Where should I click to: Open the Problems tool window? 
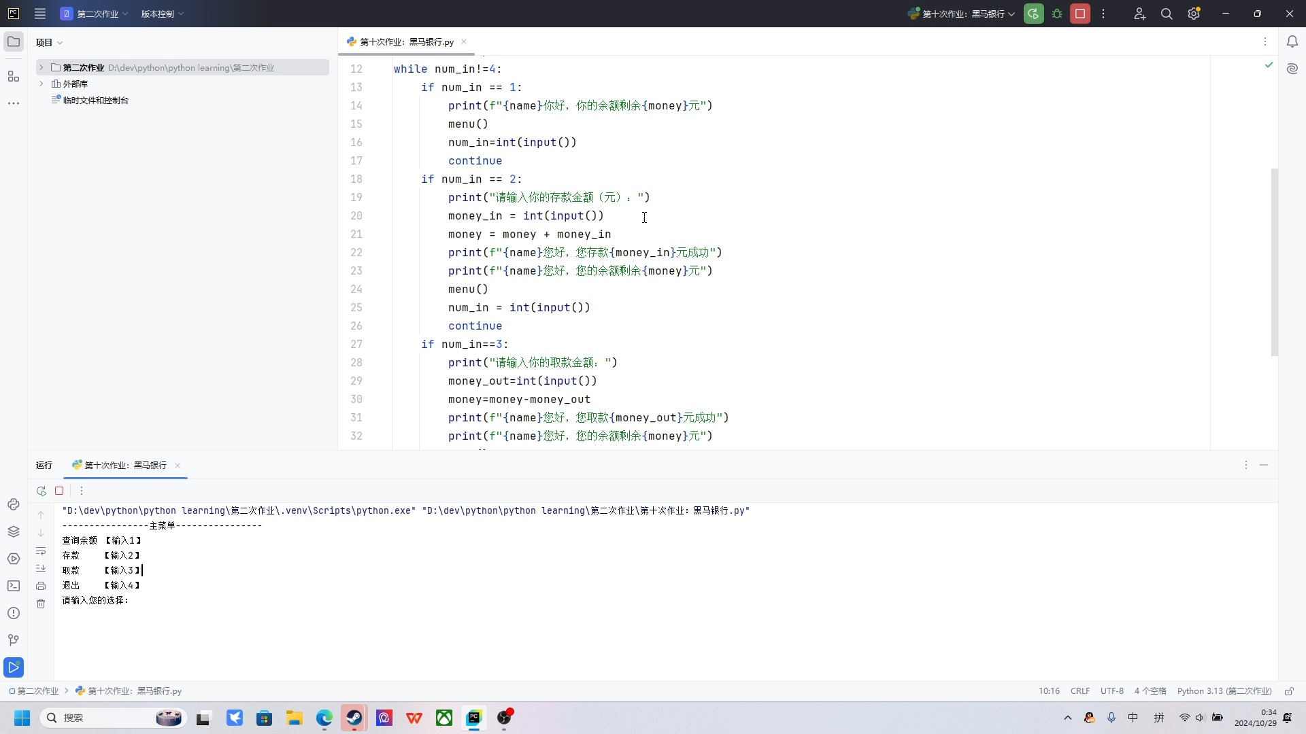14,613
